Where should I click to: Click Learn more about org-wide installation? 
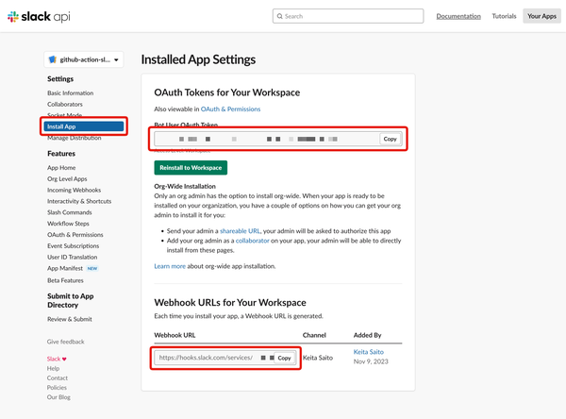click(170, 266)
